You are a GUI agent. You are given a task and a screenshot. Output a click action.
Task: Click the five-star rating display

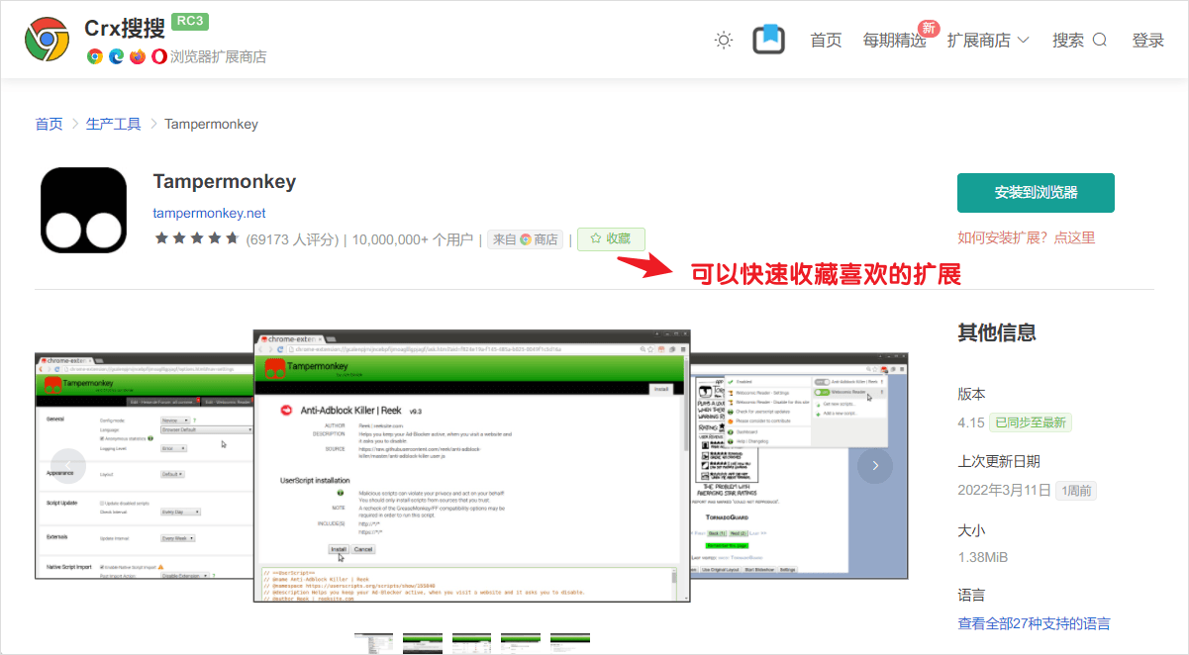197,239
